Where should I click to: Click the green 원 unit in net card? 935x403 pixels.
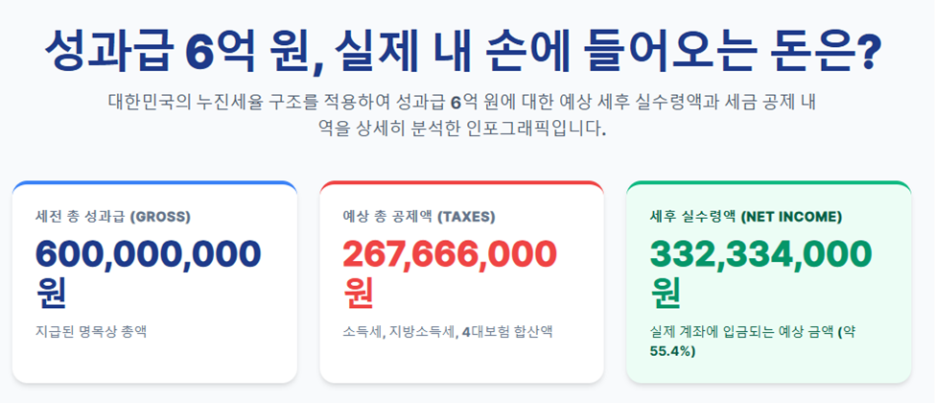(x=666, y=293)
